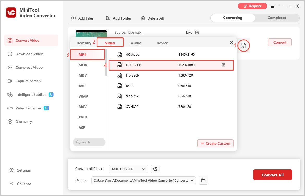Viewport: 305px width, 196px height.
Task: Open the Discovery page
Action: coord(20,122)
